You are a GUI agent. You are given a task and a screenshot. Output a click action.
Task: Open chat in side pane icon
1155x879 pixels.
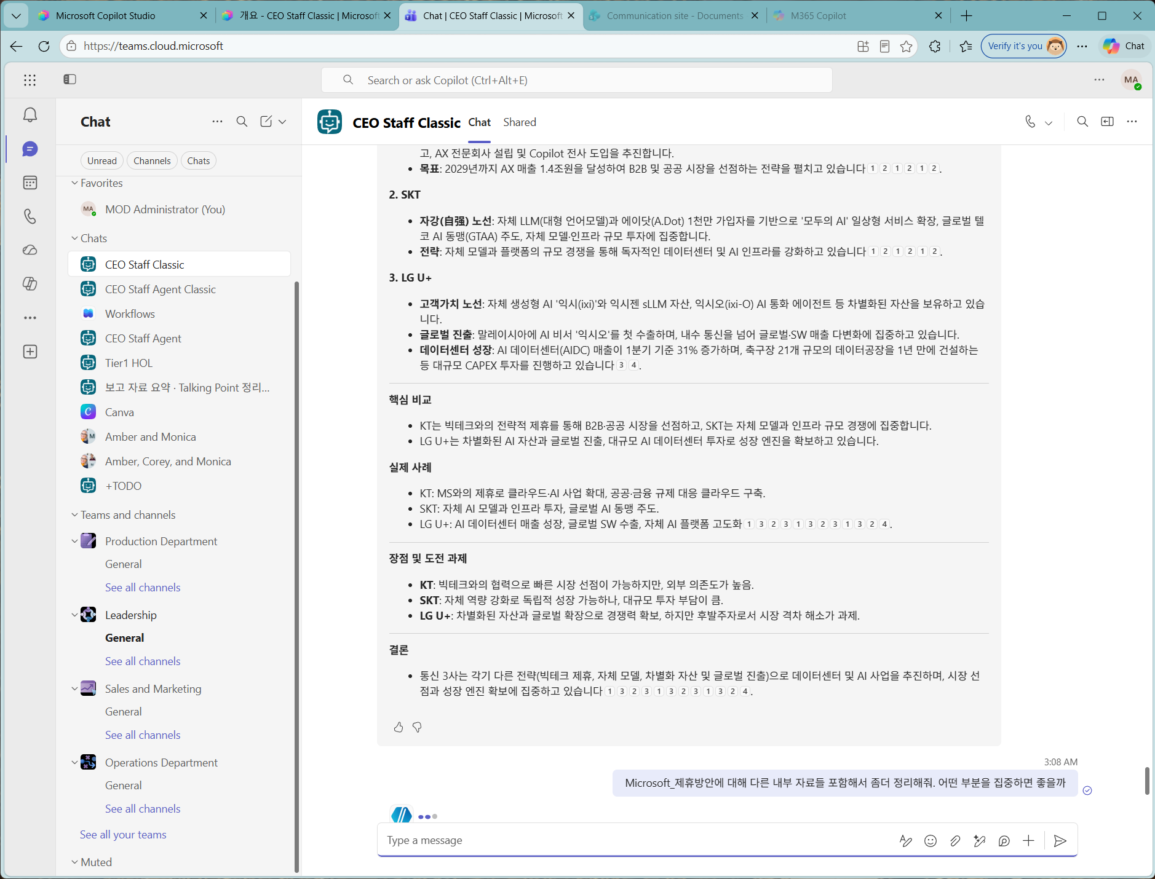pyautogui.click(x=1107, y=122)
